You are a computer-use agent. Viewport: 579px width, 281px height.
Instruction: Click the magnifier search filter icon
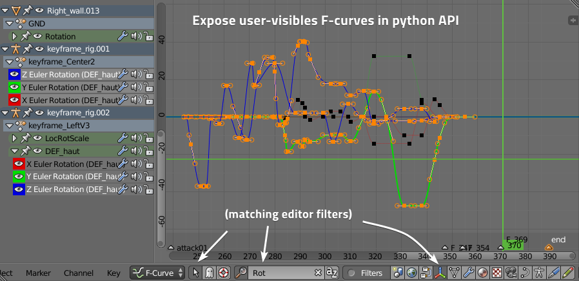coord(242,273)
